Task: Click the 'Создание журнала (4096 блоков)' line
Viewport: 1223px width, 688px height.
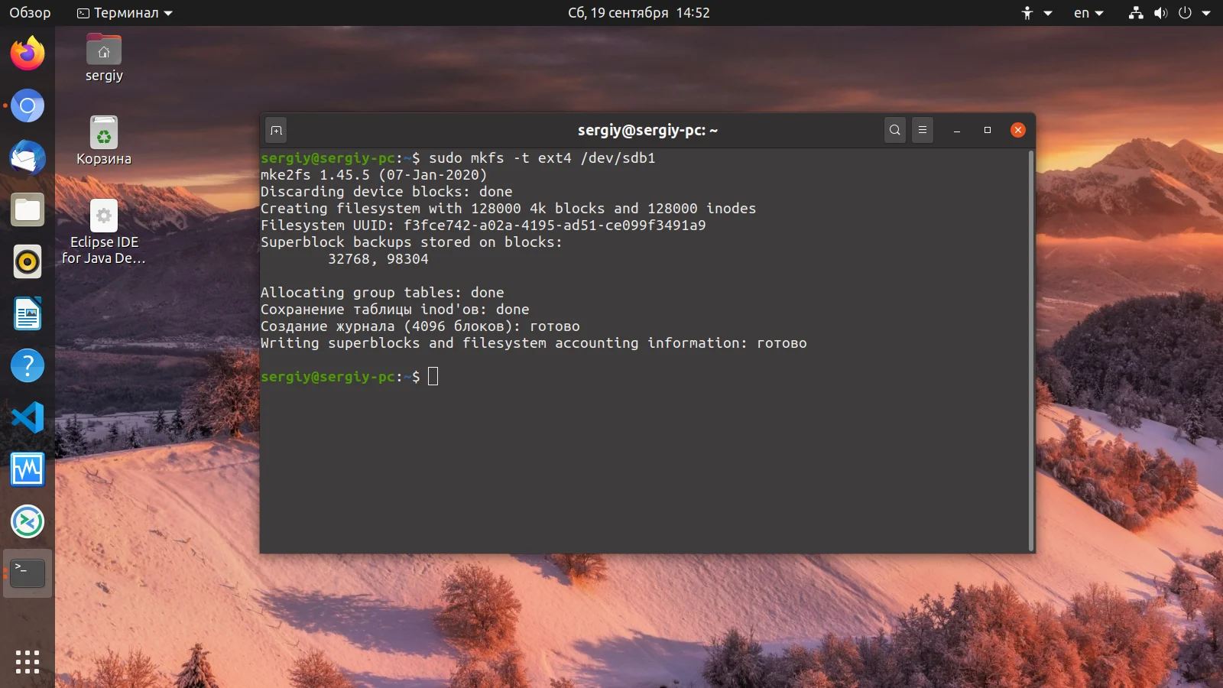Action: [420, 326]
